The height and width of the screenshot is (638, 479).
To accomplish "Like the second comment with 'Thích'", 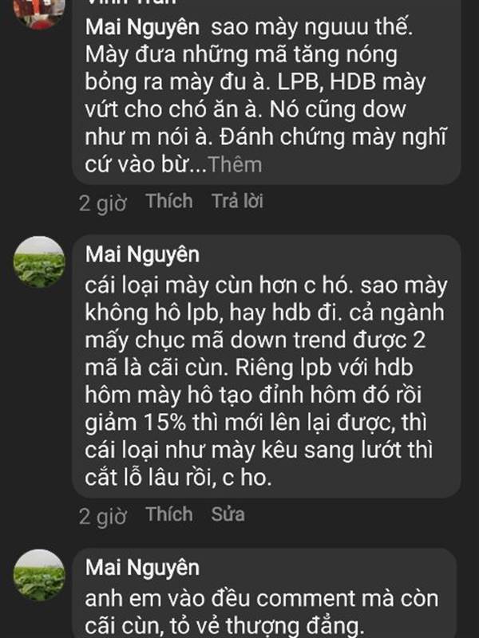I will [169, 514].
